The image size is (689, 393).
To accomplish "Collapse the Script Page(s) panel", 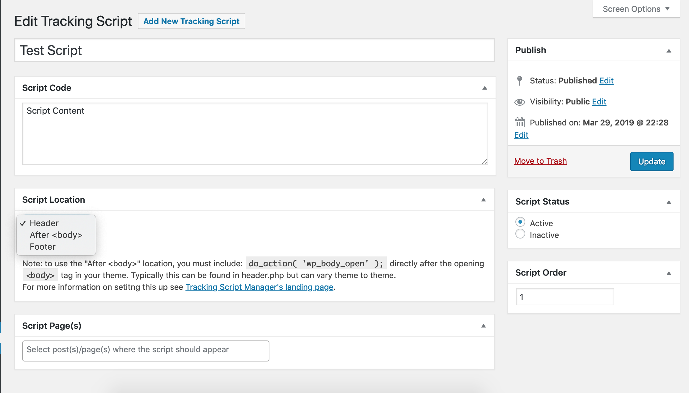I will click(484, 326).
